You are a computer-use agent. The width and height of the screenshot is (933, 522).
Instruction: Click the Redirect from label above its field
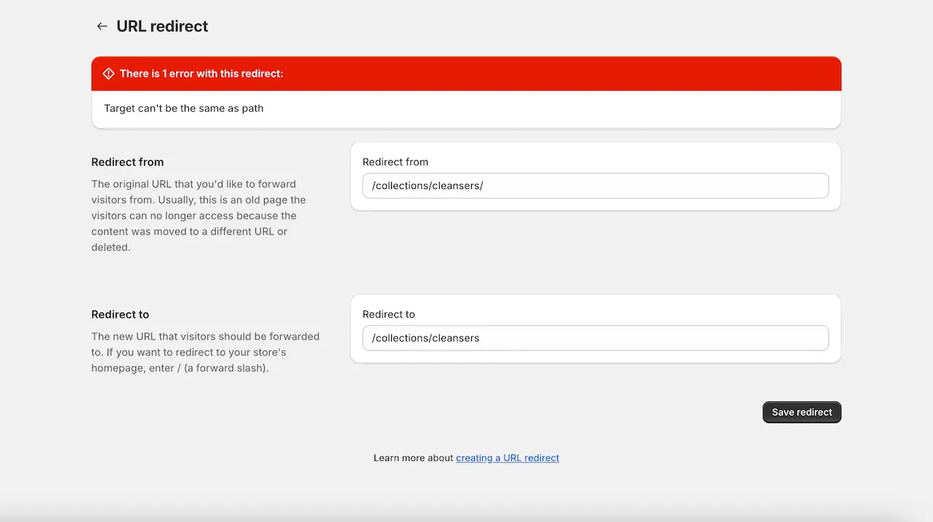tap(395, 162)
